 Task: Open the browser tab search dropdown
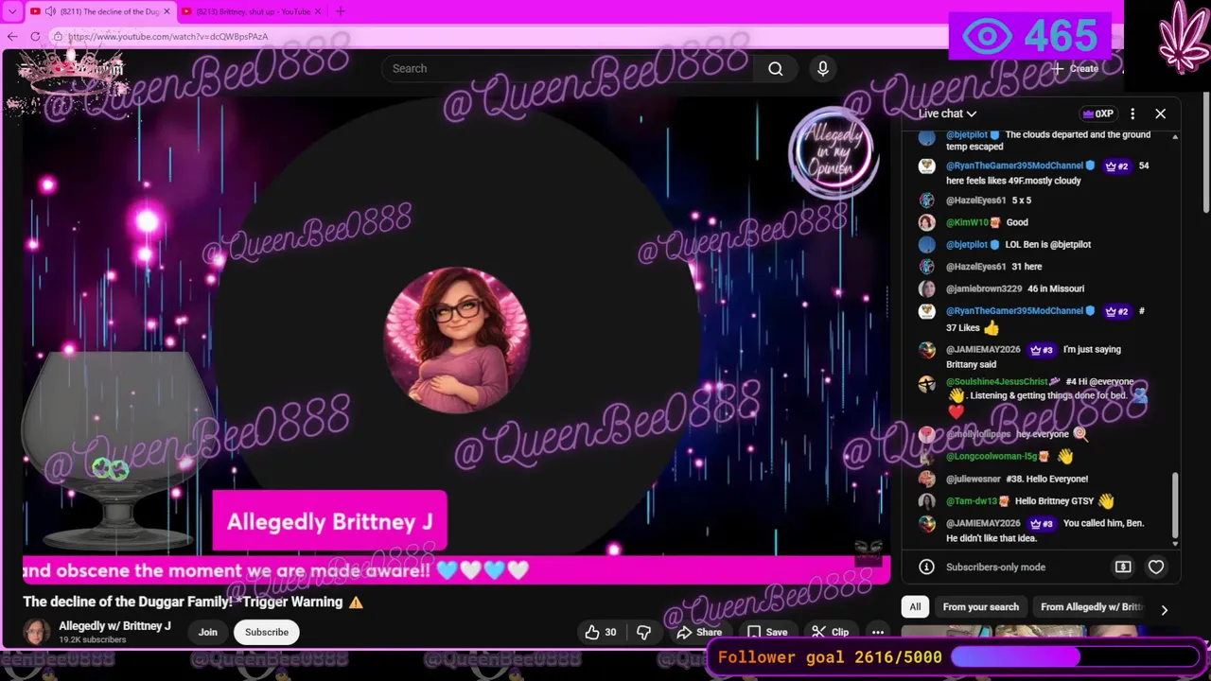tap(11, 11)
